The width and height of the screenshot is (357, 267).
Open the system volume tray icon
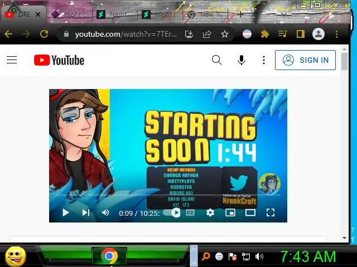click(259, 256)
